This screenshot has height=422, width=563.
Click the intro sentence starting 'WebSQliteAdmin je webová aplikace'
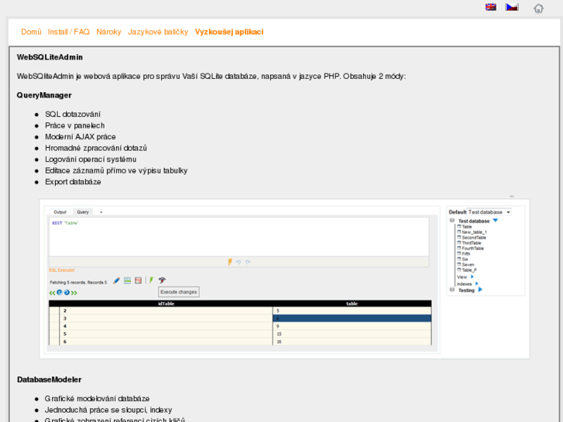pos(211,76)
